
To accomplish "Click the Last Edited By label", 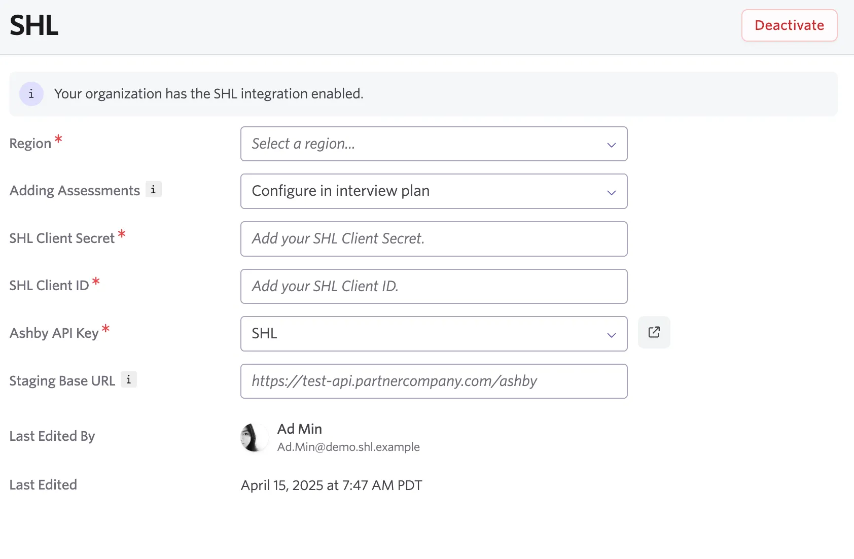I will (x=52, y=436).
